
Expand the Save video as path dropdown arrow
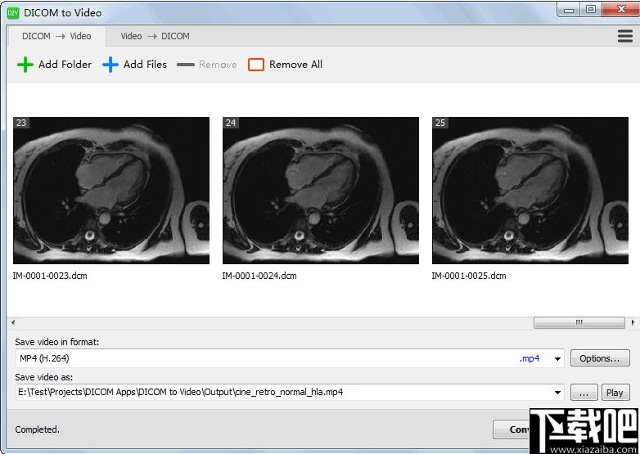tap(557, 393)
